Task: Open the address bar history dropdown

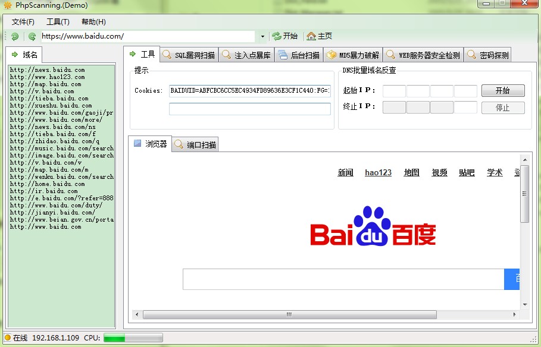Action: pyautogui.click(x=262, y=35)
